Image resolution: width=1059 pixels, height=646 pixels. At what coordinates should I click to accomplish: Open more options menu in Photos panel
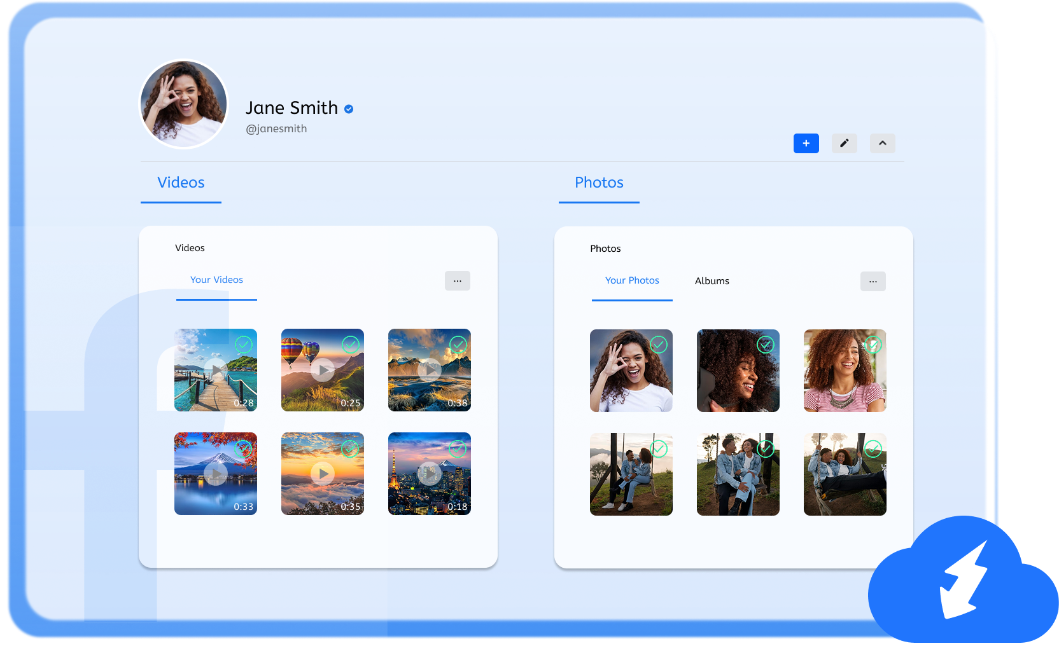tap(873, 281)
